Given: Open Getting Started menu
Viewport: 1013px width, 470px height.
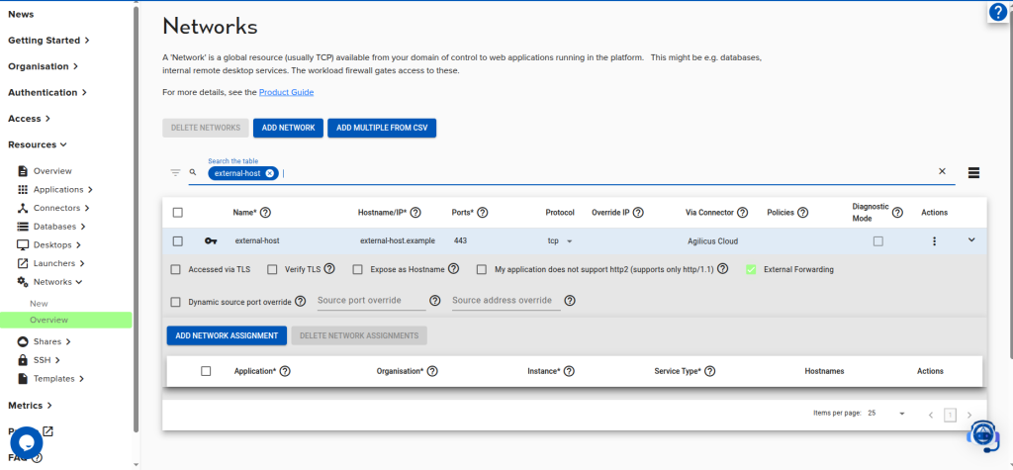Looking at the screenshot, I should point(48,41).
